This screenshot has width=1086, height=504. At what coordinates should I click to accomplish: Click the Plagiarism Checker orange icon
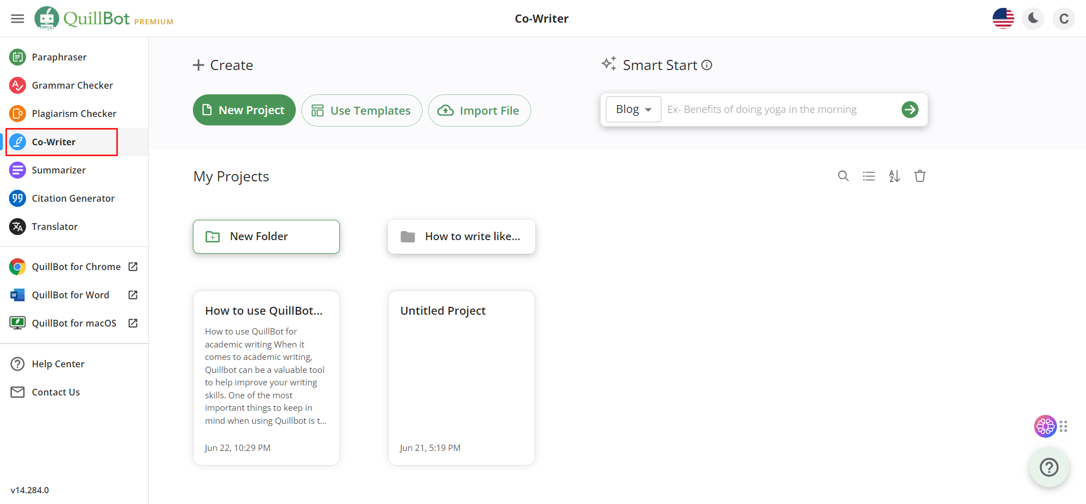[x=18, y=114]
